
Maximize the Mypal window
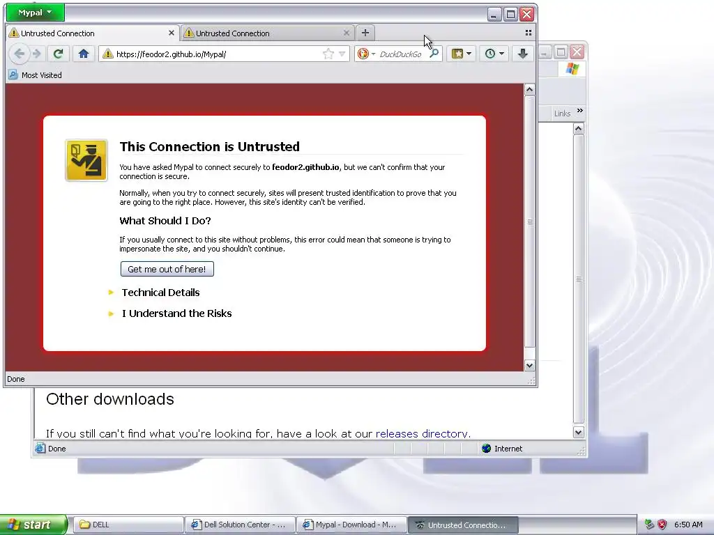510,14
